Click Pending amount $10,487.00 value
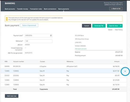Image resolution: width=130 pixels, height=102 pixels. [119, 56]
